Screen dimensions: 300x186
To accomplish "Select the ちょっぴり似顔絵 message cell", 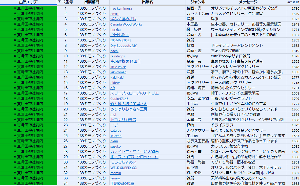I will [248, 51].
